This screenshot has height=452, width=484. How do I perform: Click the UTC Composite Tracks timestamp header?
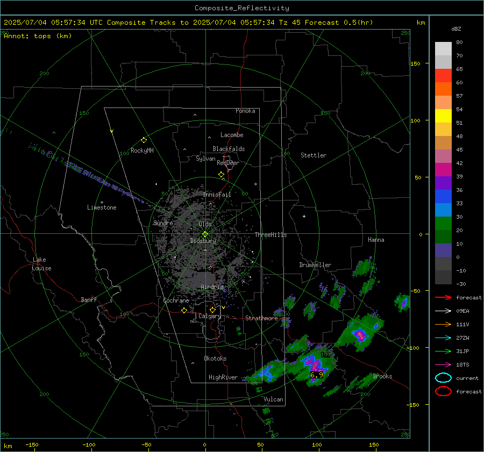[x=188, y=23]
